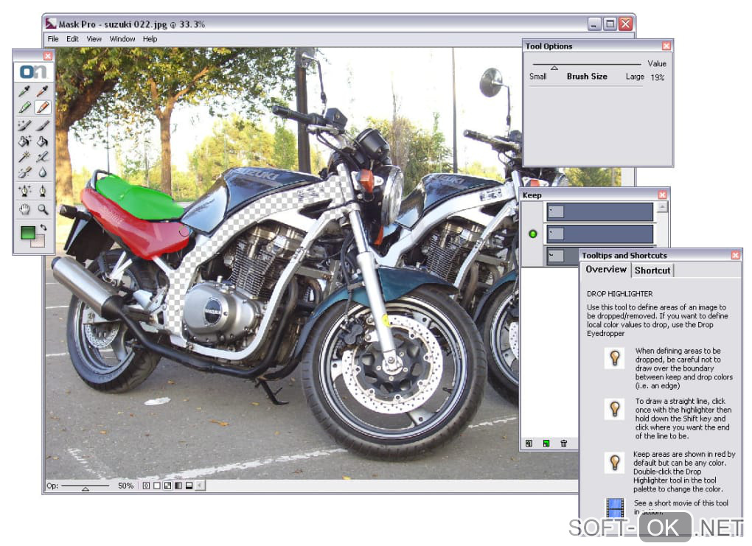Click the 'Brush Size' label
Viewport: 752px width, 546px height.
pyautogui.click(x=587, y=76)
